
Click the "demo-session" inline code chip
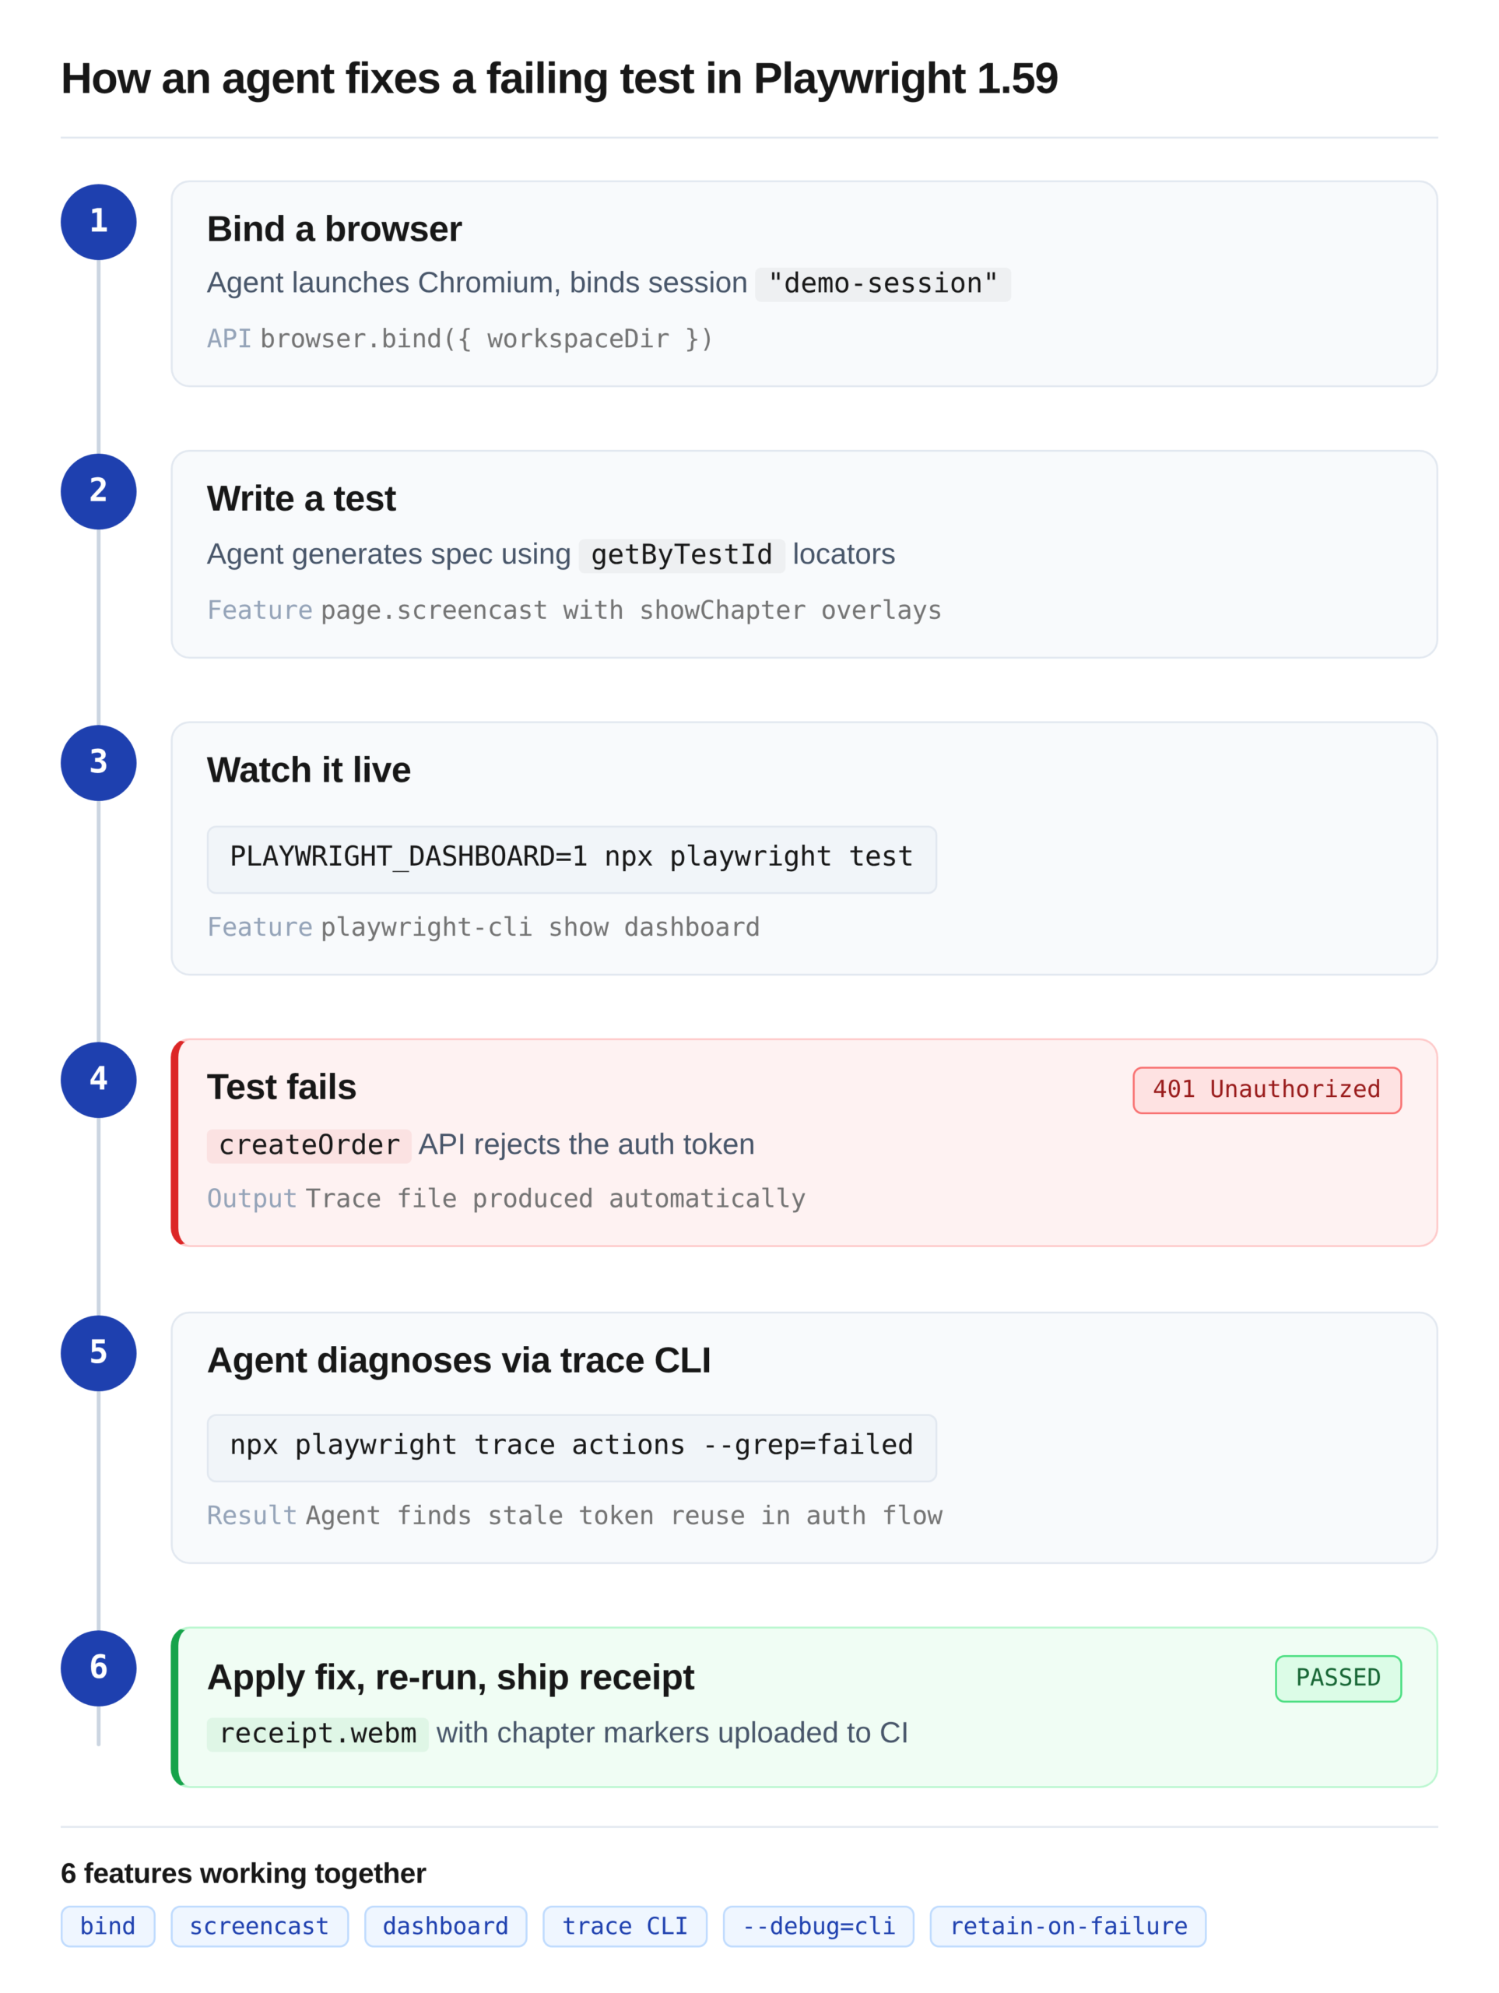point(882,284)
